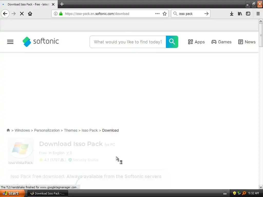Click the Isso Vista Pack thumbnail

21,151
